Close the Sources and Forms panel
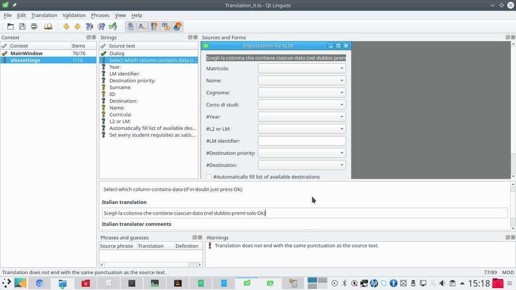Screen dimensions: 516x290 513,38
